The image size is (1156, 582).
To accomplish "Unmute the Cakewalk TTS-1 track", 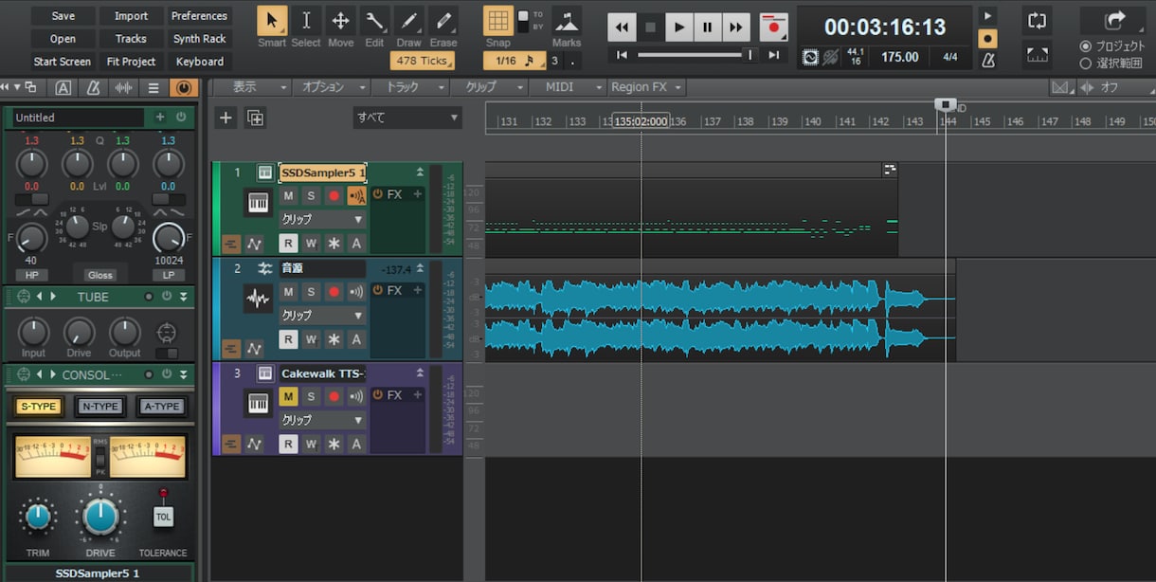I will tap(288, 395).
